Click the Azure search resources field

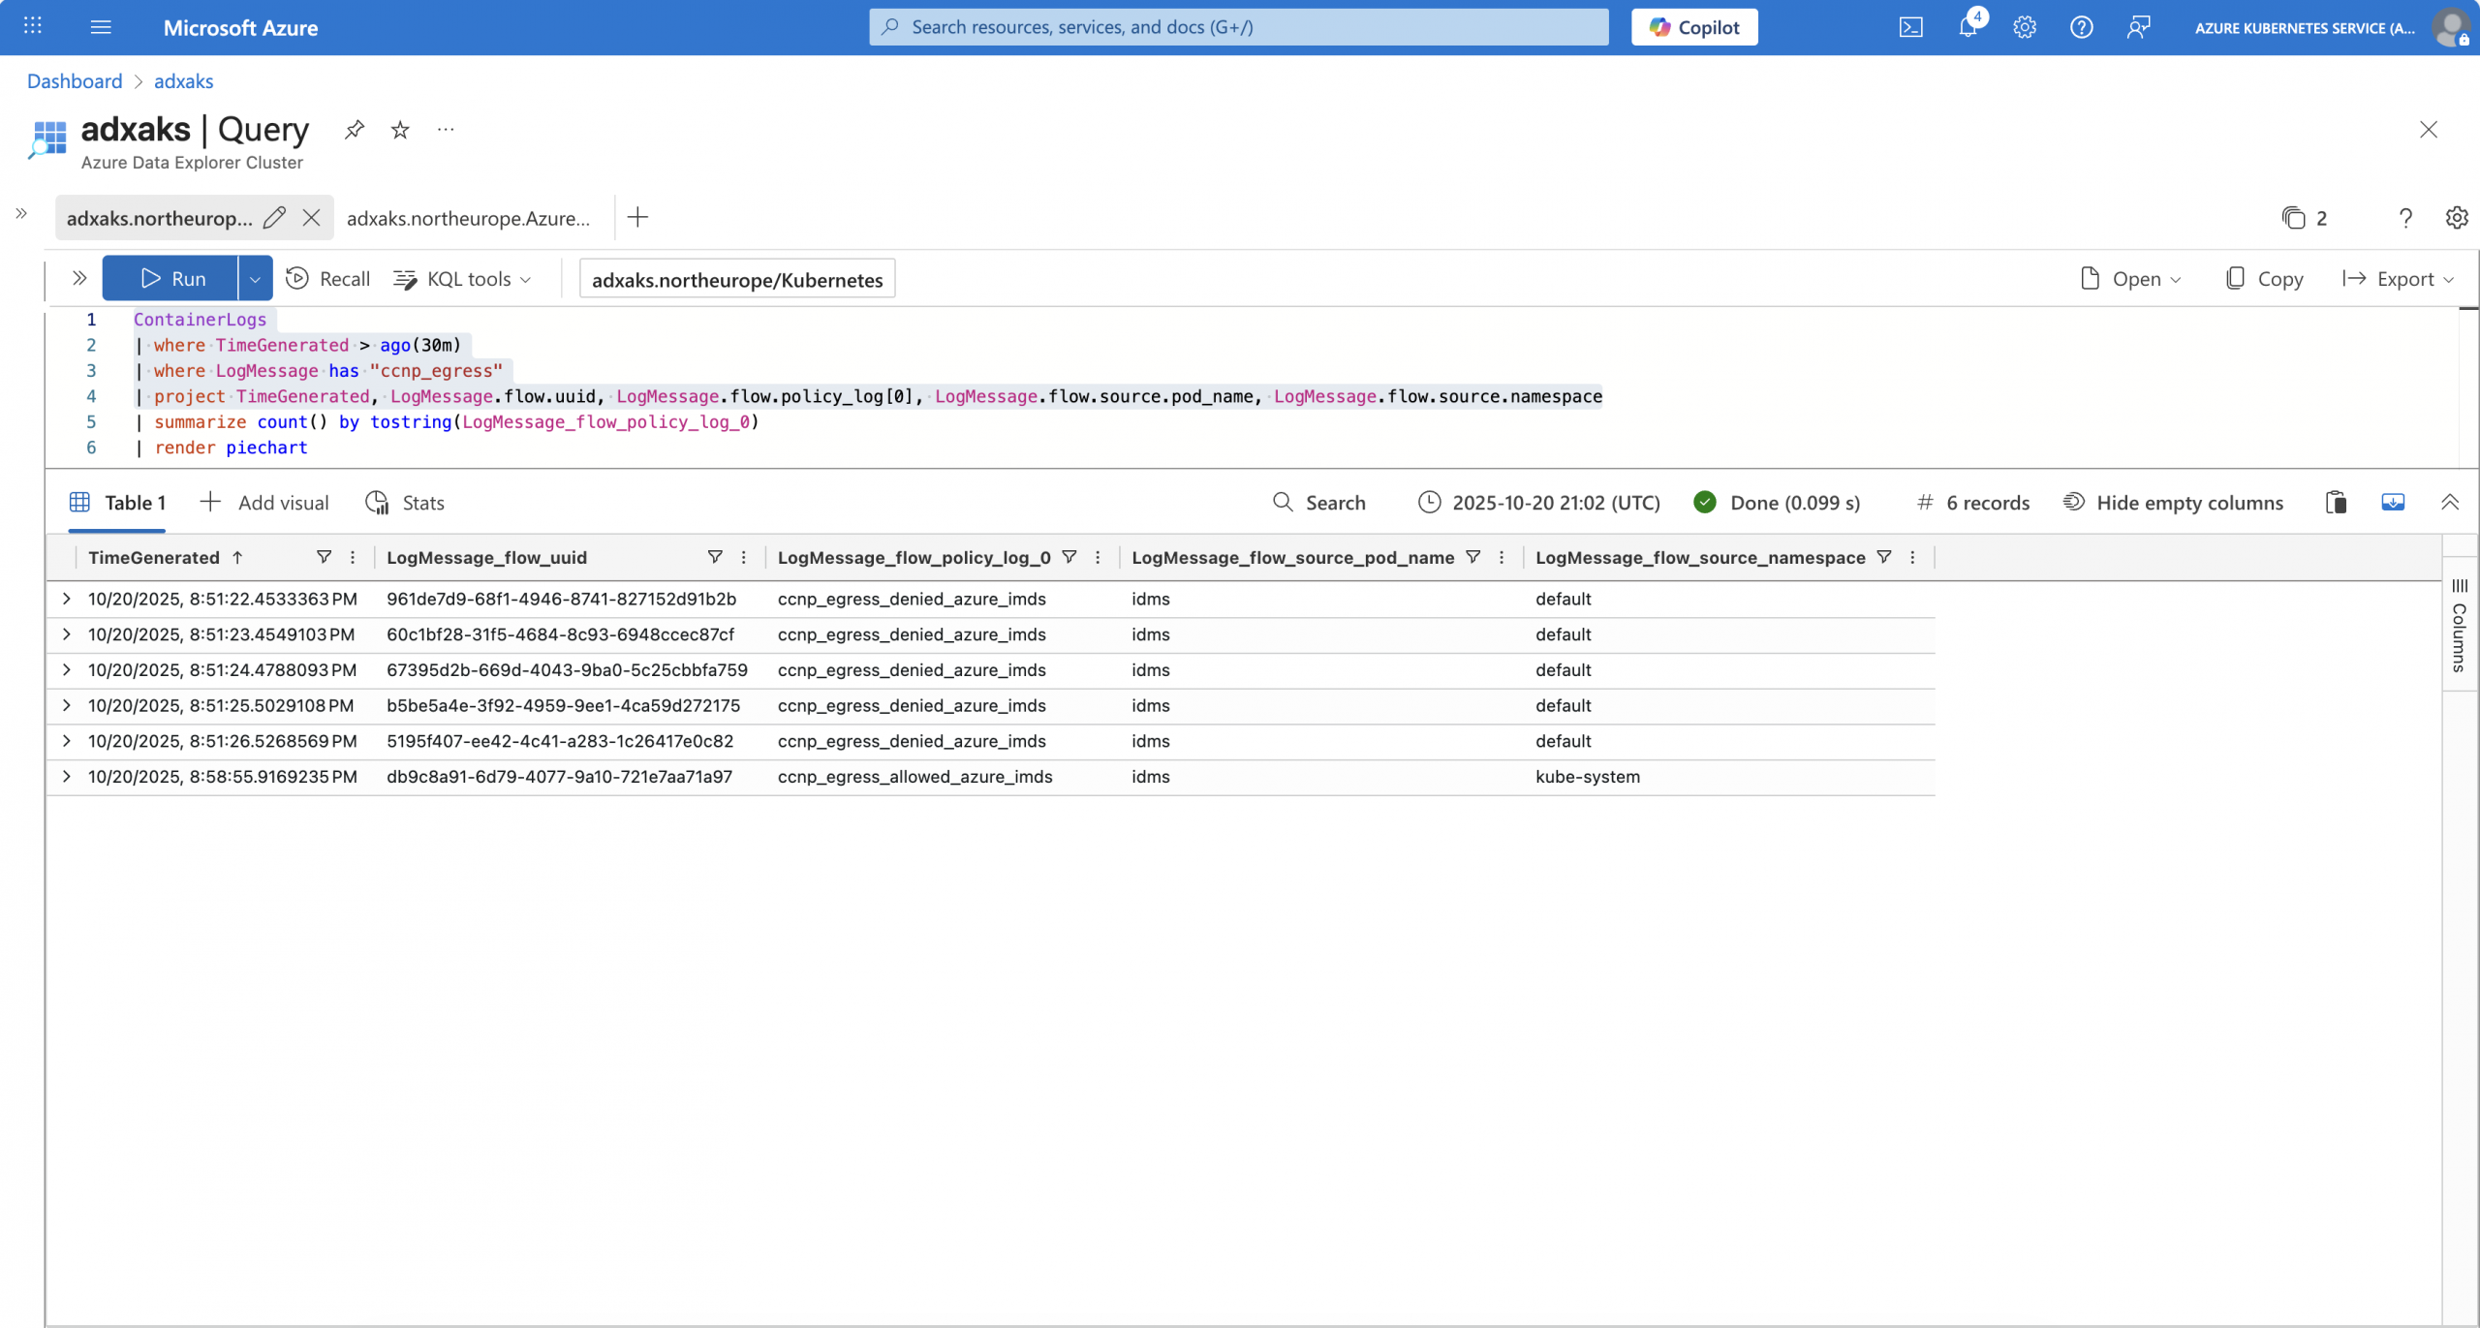pos(1238,27)
